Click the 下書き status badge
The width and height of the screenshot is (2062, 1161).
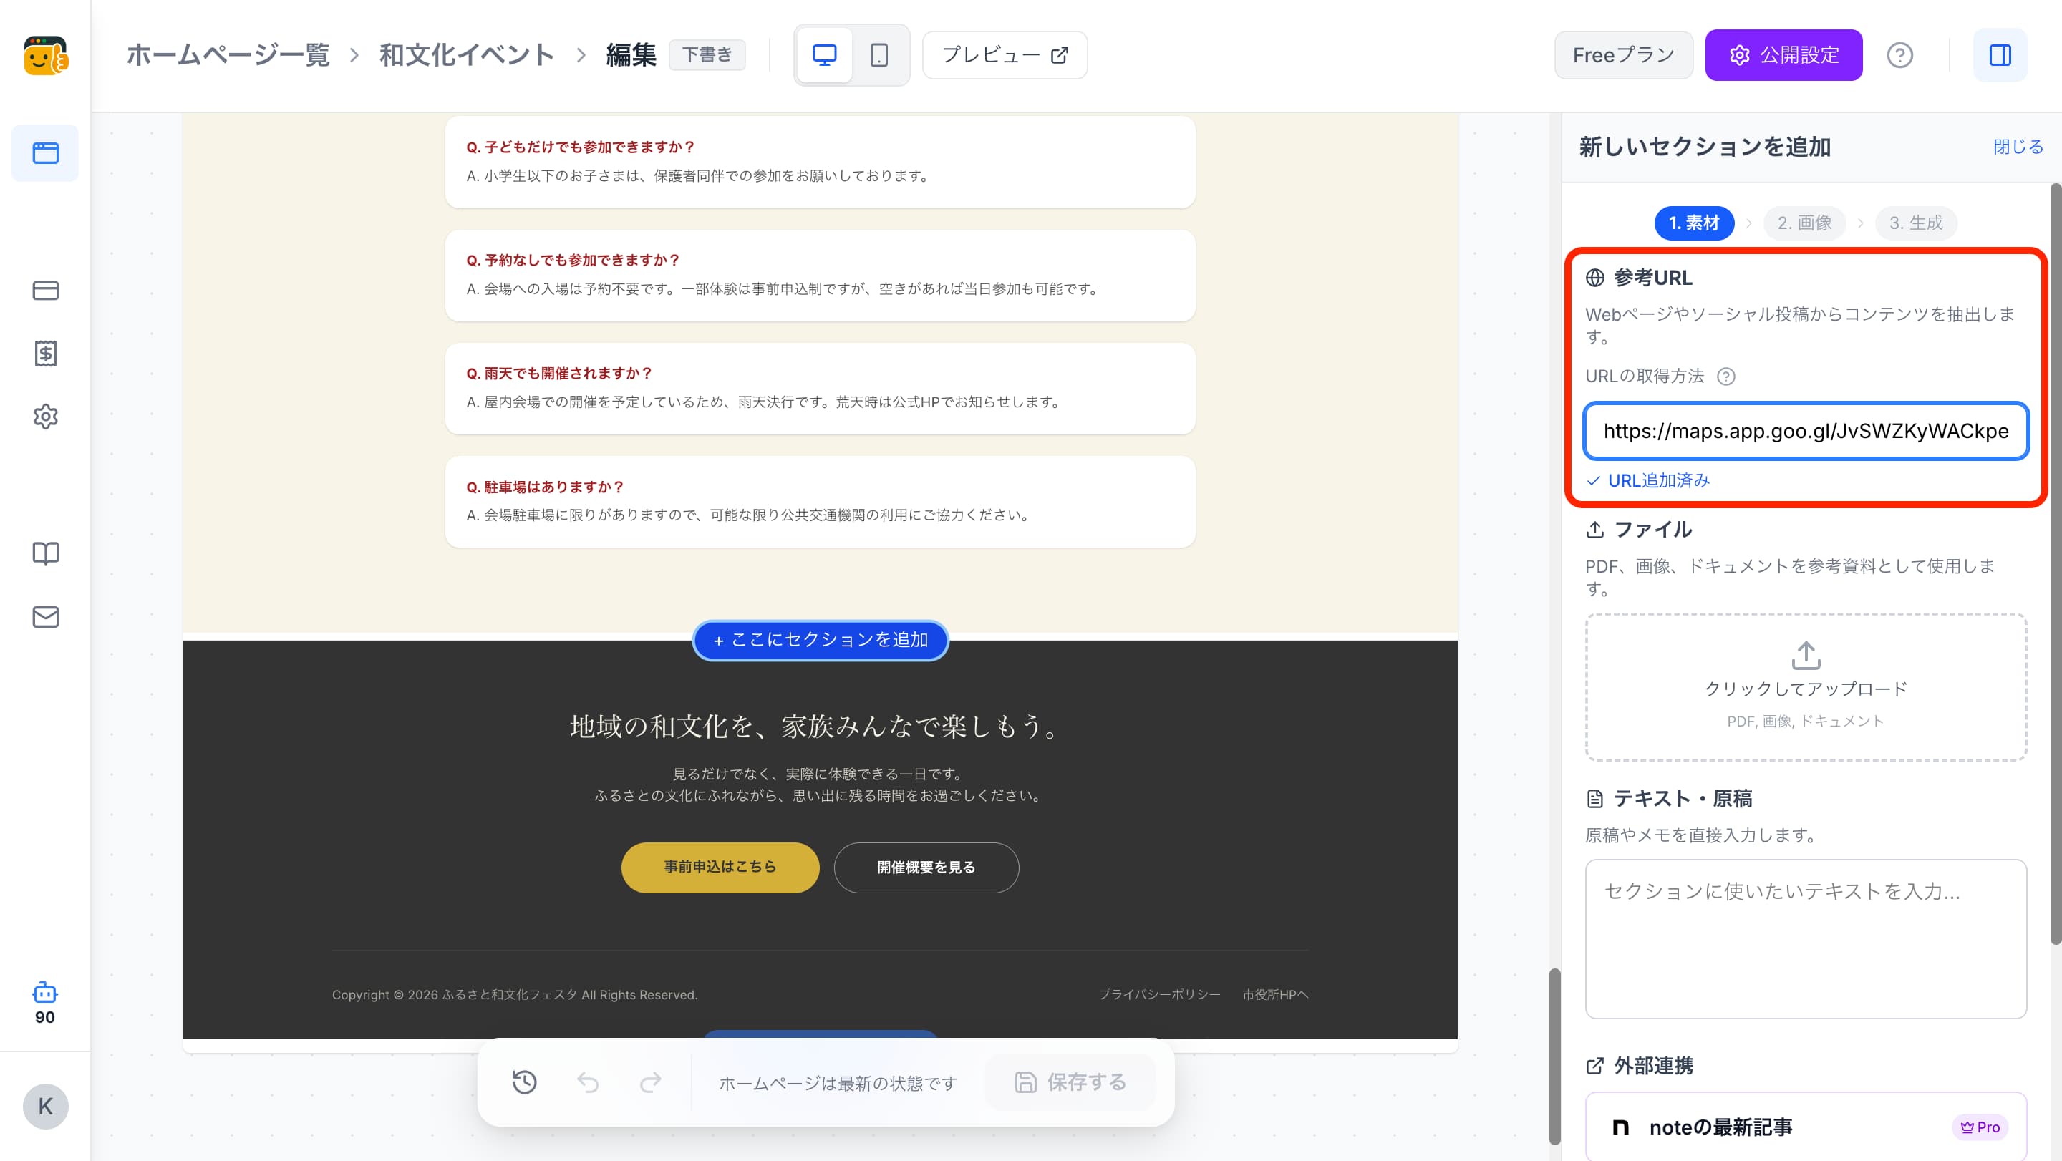click(707, 55)
